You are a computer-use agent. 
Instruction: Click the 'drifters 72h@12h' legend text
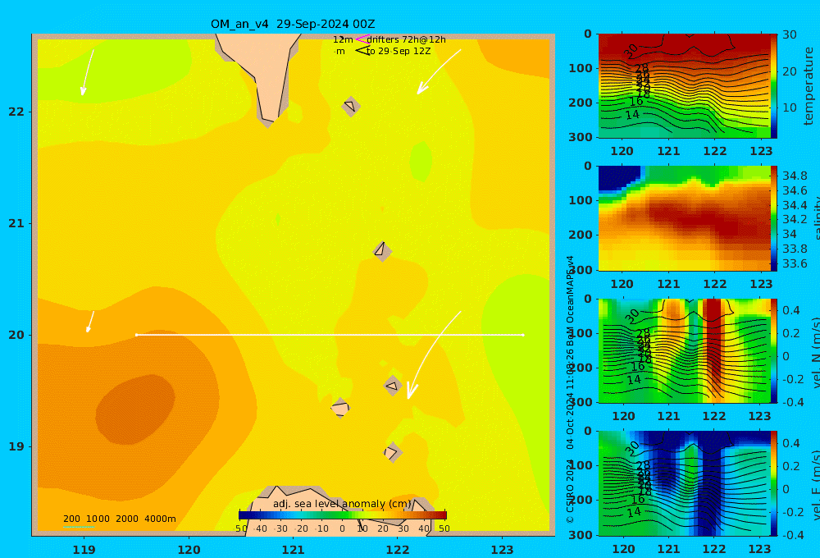coord(407,39)
